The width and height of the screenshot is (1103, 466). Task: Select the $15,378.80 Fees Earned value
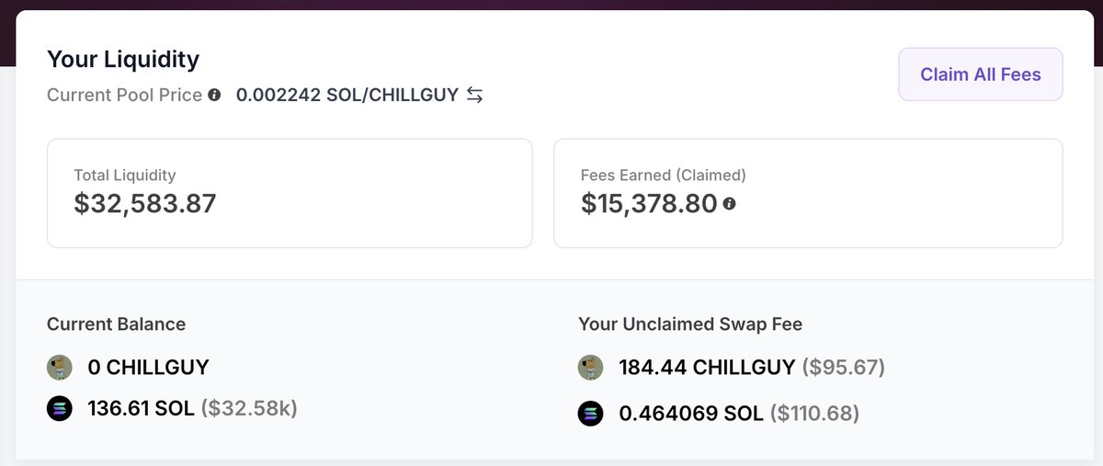649,203
